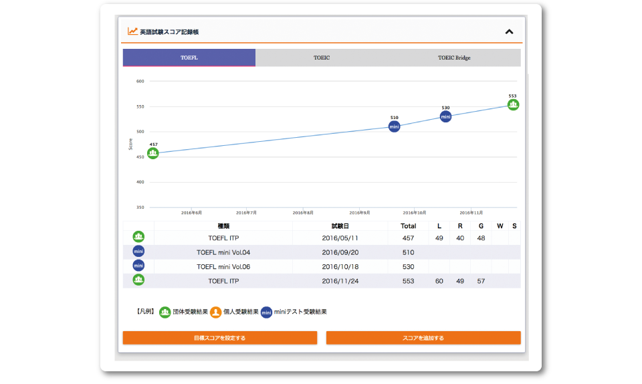
Task: Click the date 2016/09/20
Action: 340,252
